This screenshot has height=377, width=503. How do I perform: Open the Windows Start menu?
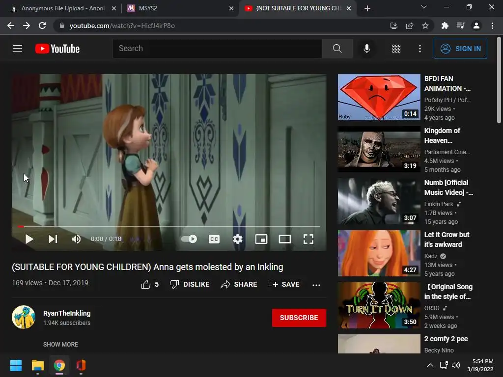[16, 365]
